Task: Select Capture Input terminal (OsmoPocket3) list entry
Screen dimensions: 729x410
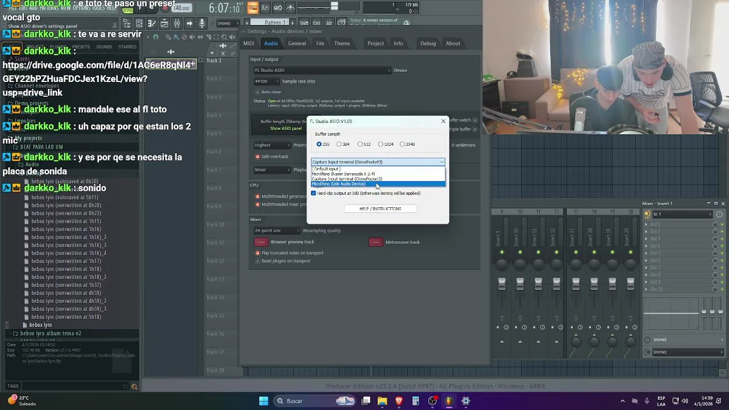Action: coord(378,179)
